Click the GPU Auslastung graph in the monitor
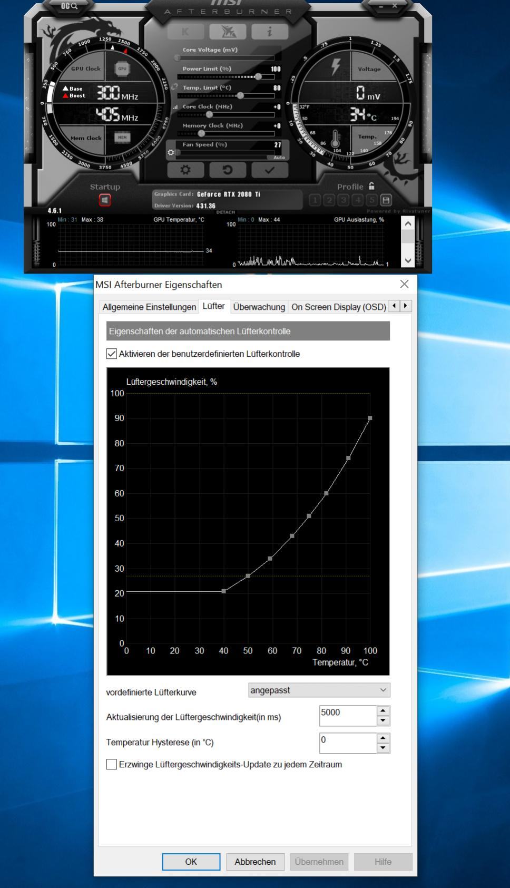 311,244
